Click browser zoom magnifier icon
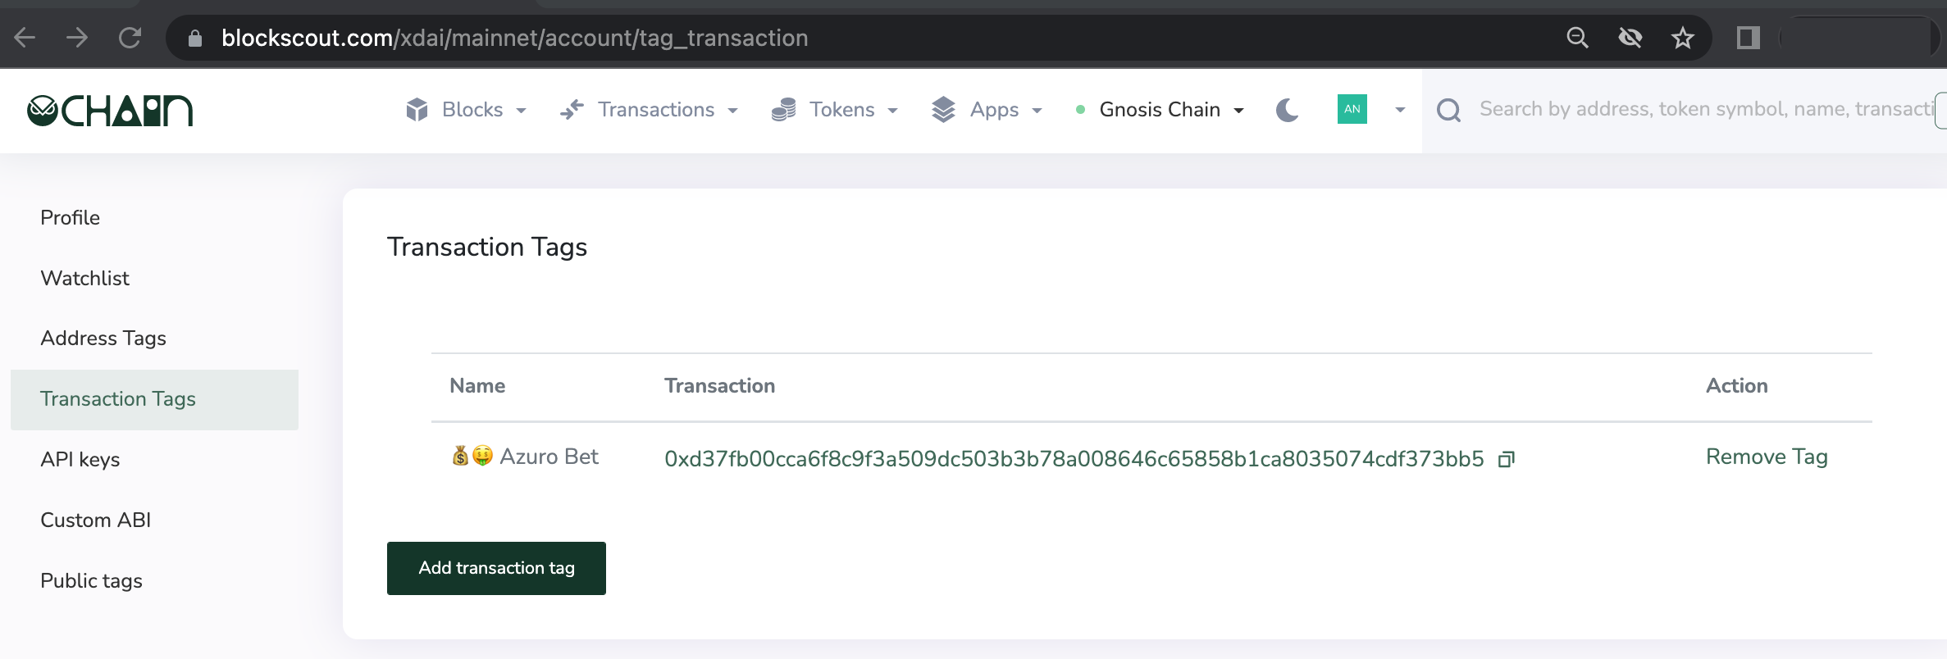1947x659 pixels. tap(1577, 38)
